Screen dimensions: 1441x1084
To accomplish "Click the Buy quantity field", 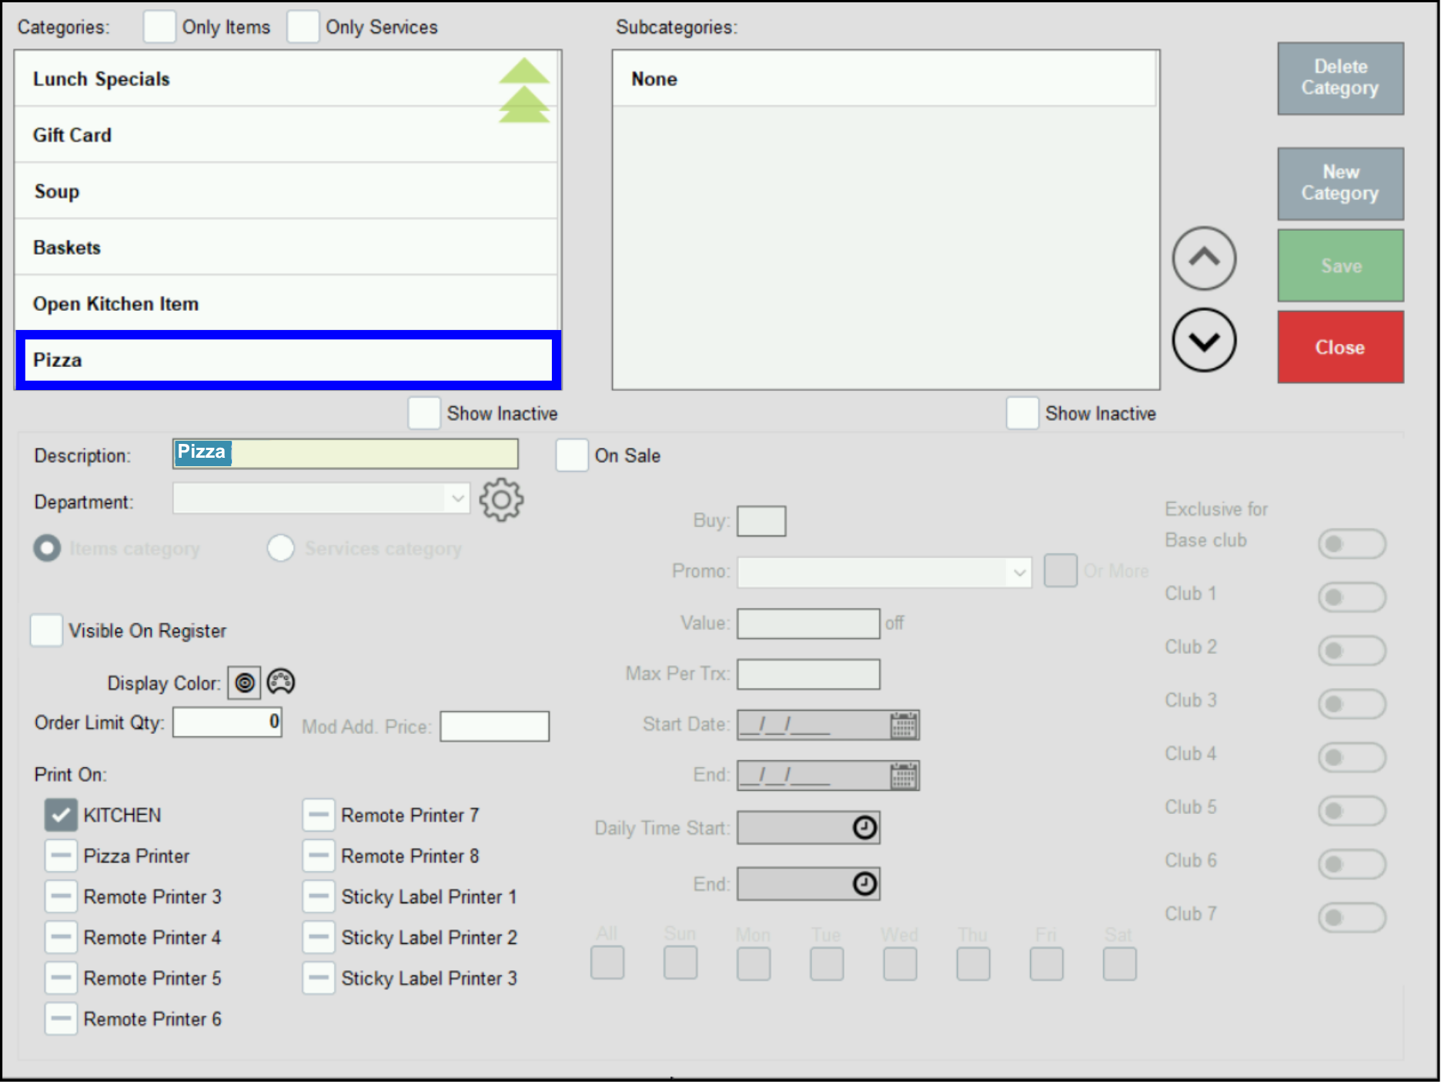I will [x=761, y=521].
